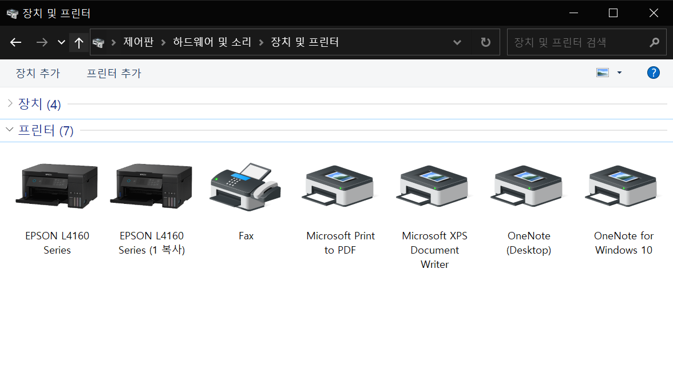Screen dimensions: 673x381
Task: Click the Fax label text
Action: pyautogui.click(x=246, y=236)
